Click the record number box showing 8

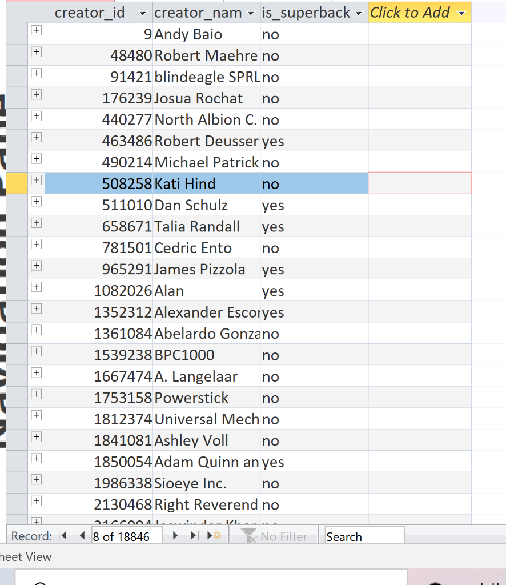tap(126, 536)
